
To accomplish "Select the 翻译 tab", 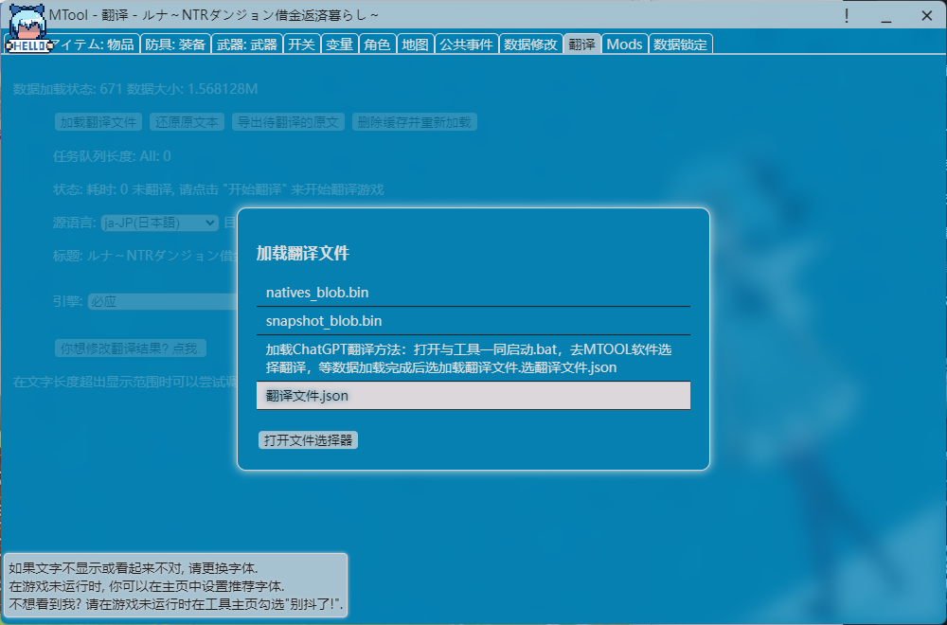I will click(582, 45).
